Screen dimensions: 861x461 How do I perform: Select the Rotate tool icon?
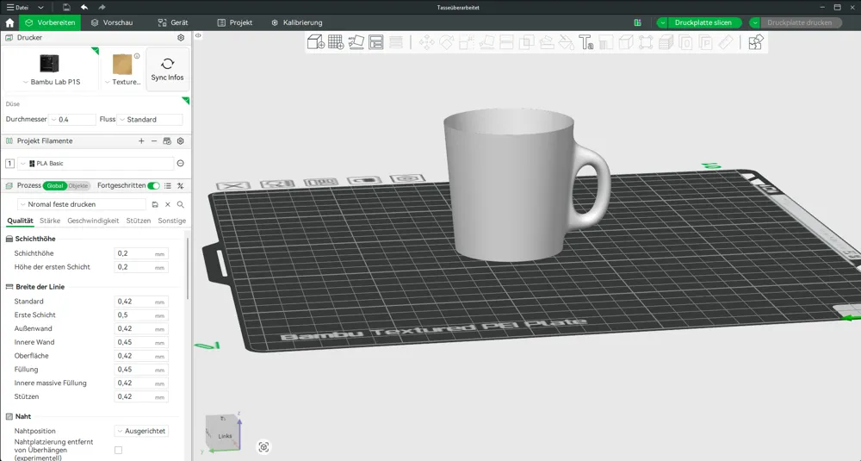pyautogui.click(x=446, y=42)
